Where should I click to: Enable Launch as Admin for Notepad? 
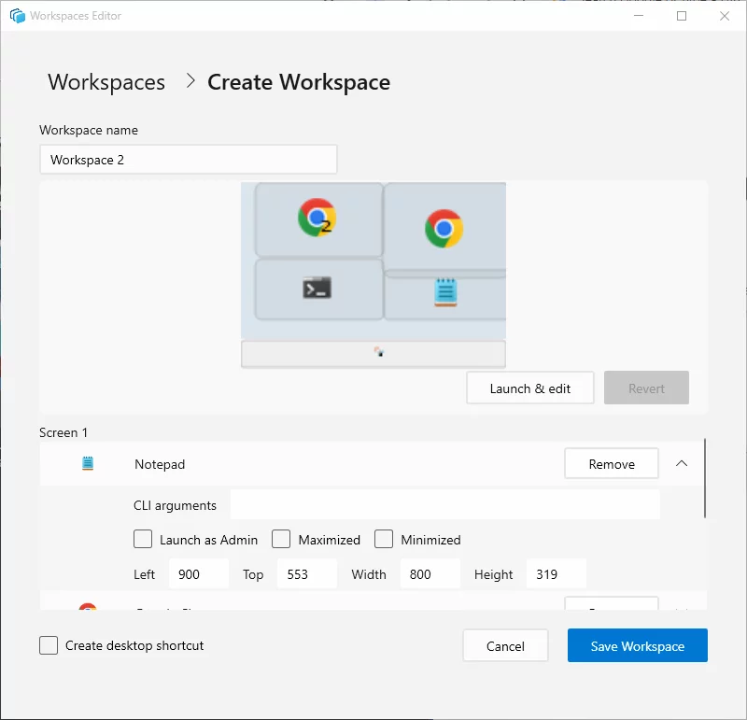[x=143, y=539]
